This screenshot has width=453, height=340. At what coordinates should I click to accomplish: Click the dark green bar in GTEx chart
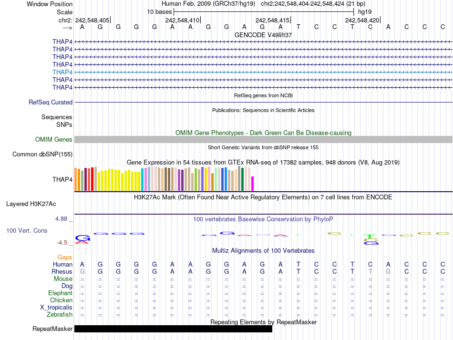pyautogui.click(x=243, y=179)
